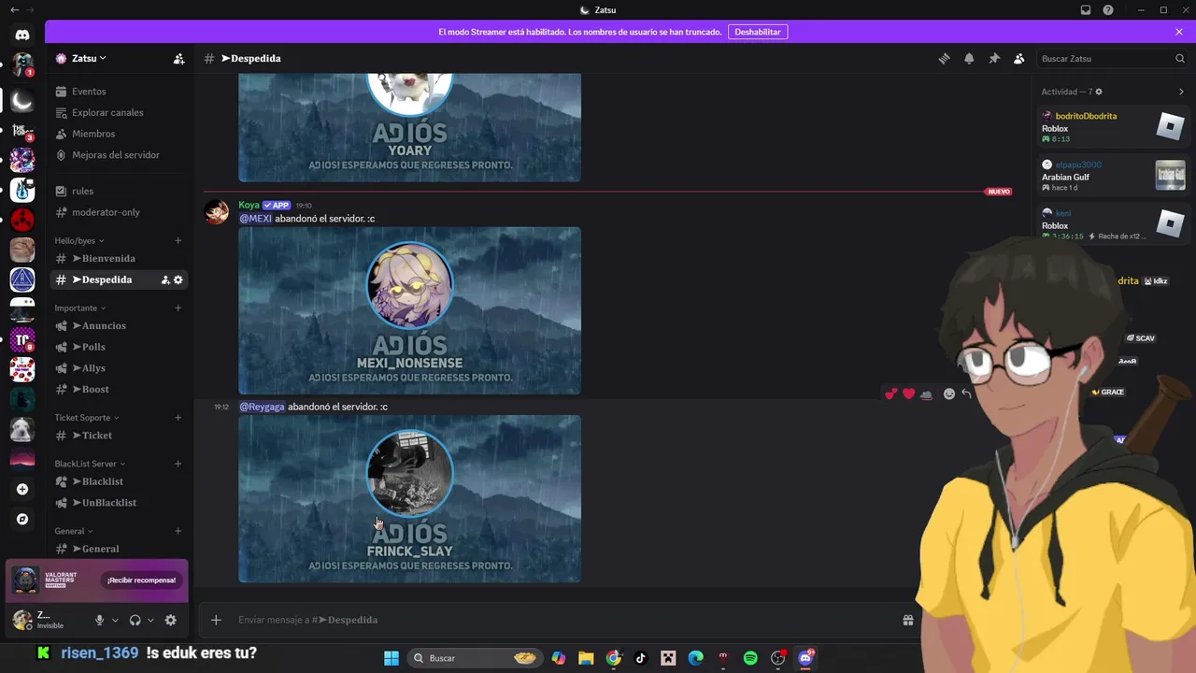
Task: Click the add server plus icon
Action: 22,489
